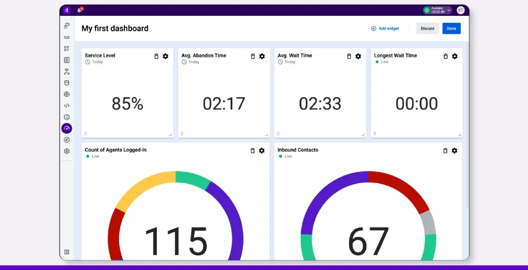Open the contacts icon in sidebar
This screenshot has height=270, width=528.
click(x=67, y=60)
